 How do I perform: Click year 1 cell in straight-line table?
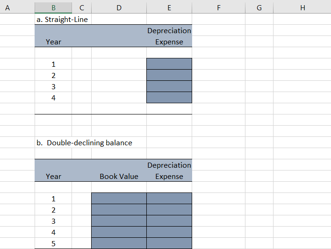coord(53,64)
